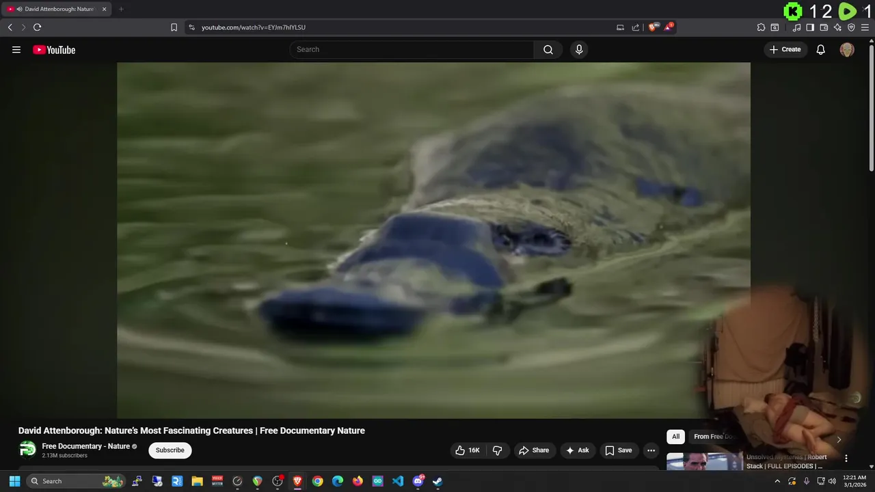
Task: Reload the current page
Action: pos(37,27)
